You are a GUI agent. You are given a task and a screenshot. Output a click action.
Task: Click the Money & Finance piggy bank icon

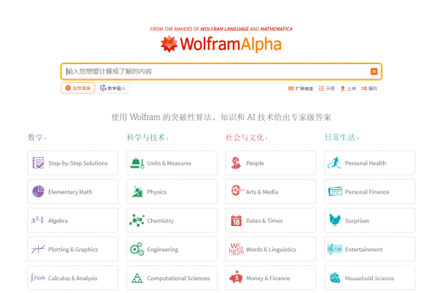pyautogui.click(x=236, y=277)
